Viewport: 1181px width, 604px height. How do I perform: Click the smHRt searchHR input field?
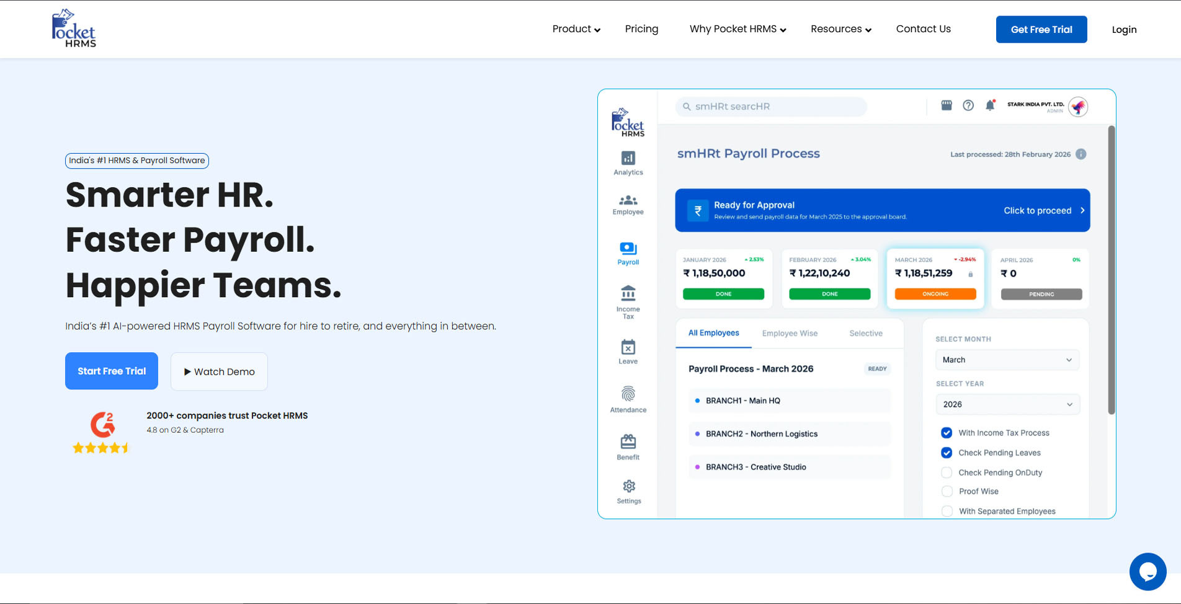(x=771, y=107)
